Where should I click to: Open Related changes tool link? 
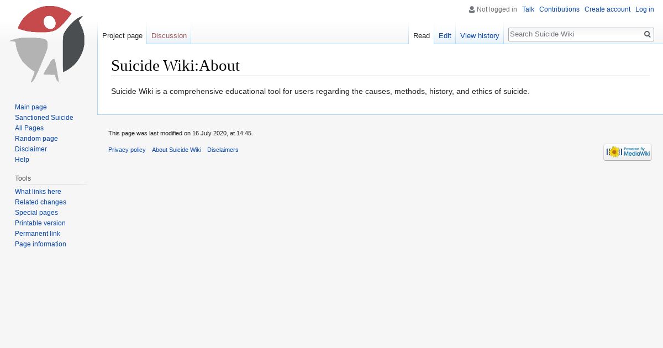(40, 202)
